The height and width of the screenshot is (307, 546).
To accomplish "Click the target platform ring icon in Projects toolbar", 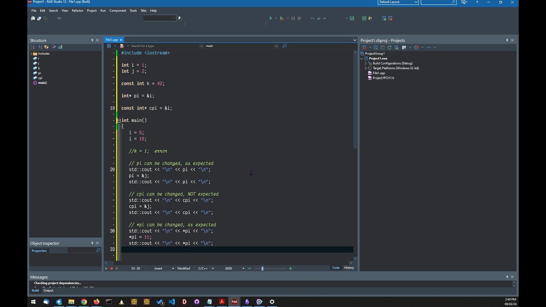I will pyautogui.click(x=416, y=47).
